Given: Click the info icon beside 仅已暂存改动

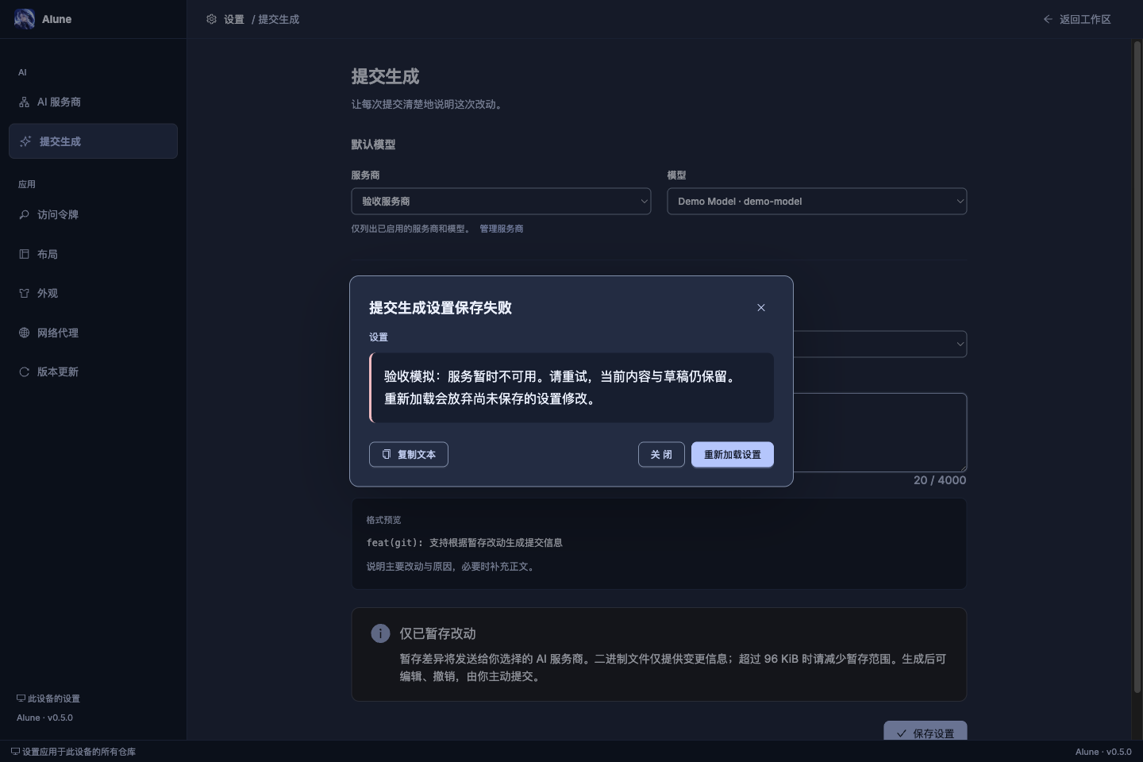Looking at the screenshot, I should click(380, 633).
